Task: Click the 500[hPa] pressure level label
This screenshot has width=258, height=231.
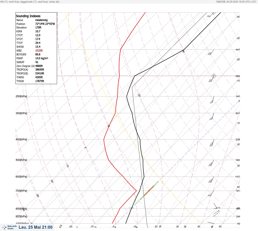Action: 21,160
